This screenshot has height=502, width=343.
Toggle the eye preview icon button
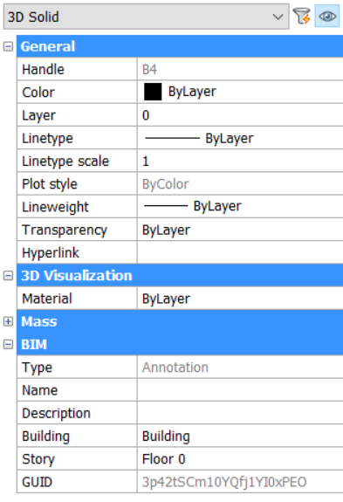click(x=327, y=16)
